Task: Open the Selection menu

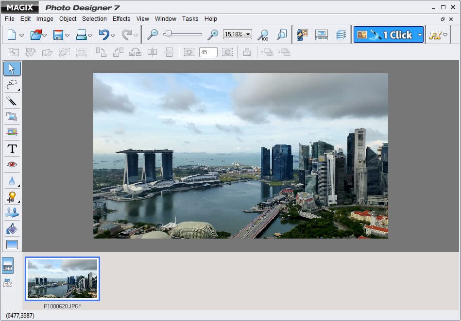Action: pos(94,19)
